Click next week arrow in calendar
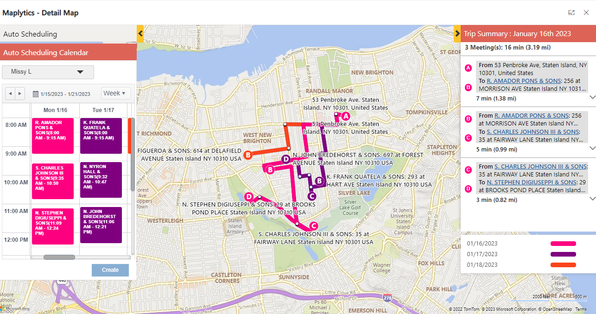The width and height of the screenshot is (596, 314). (19, 94)
